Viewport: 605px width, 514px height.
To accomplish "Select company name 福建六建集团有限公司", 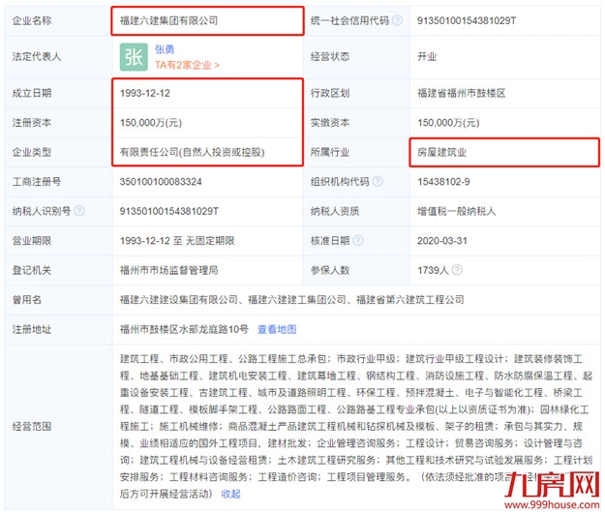I will (169, 20).
